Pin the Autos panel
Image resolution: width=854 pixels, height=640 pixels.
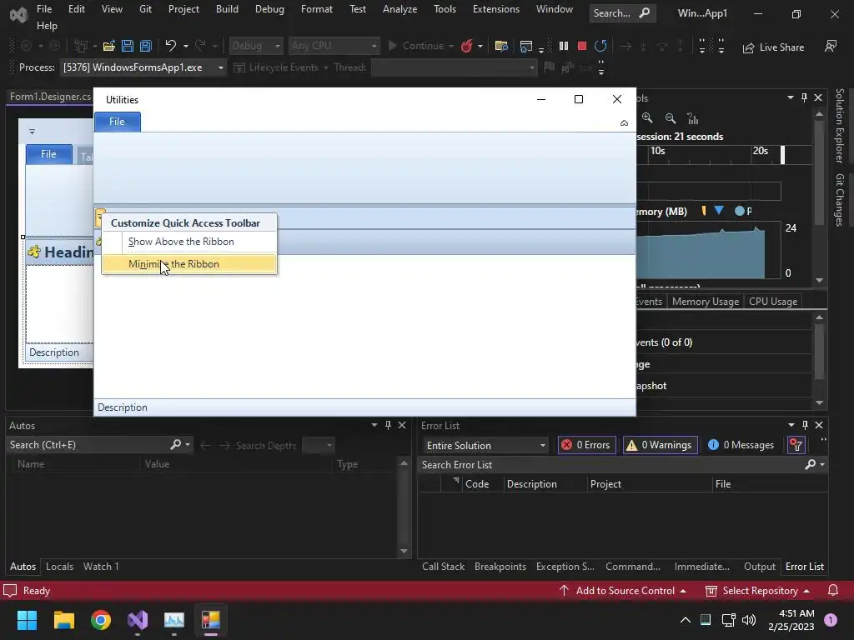coord(388,425)
